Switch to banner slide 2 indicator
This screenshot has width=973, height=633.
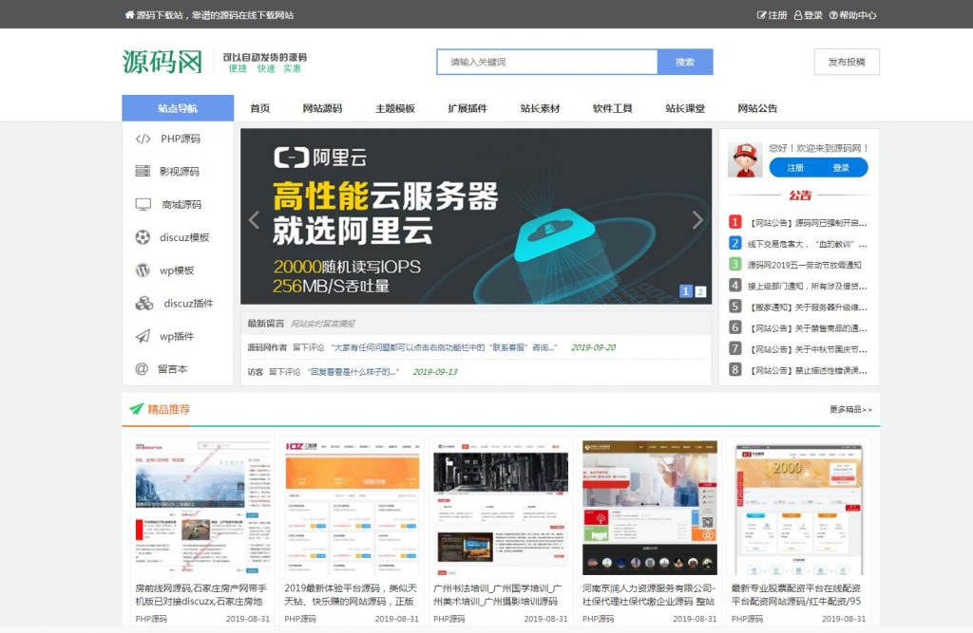pyautogui.click(x=700, y=290)
